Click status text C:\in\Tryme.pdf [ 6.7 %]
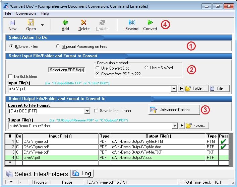237x187 pixels. [108, 182]
